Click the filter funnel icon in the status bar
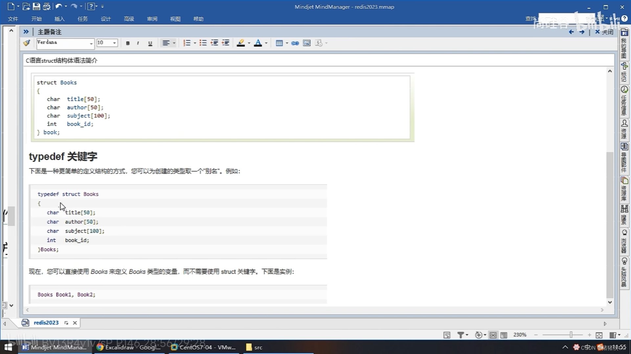This screenshot has height=354, width=631. pos(461,335)
